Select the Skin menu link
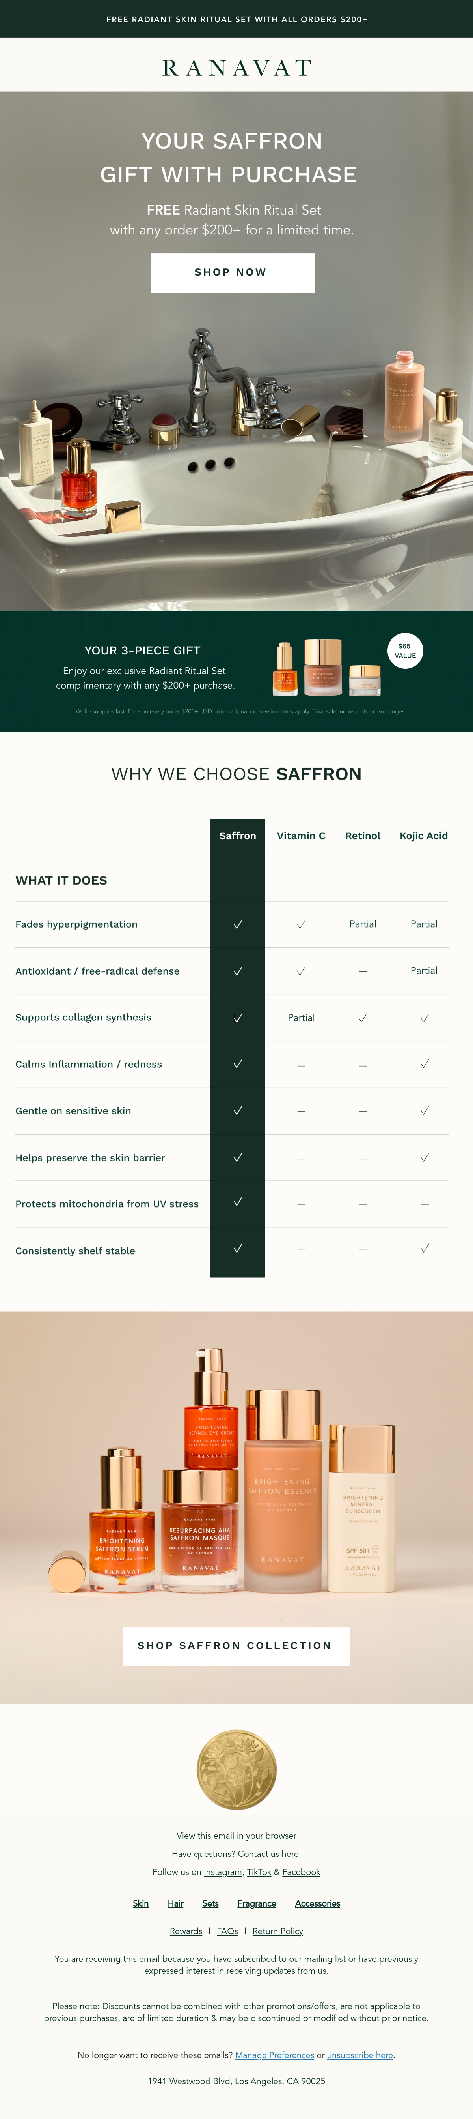 pos(140,1903)
